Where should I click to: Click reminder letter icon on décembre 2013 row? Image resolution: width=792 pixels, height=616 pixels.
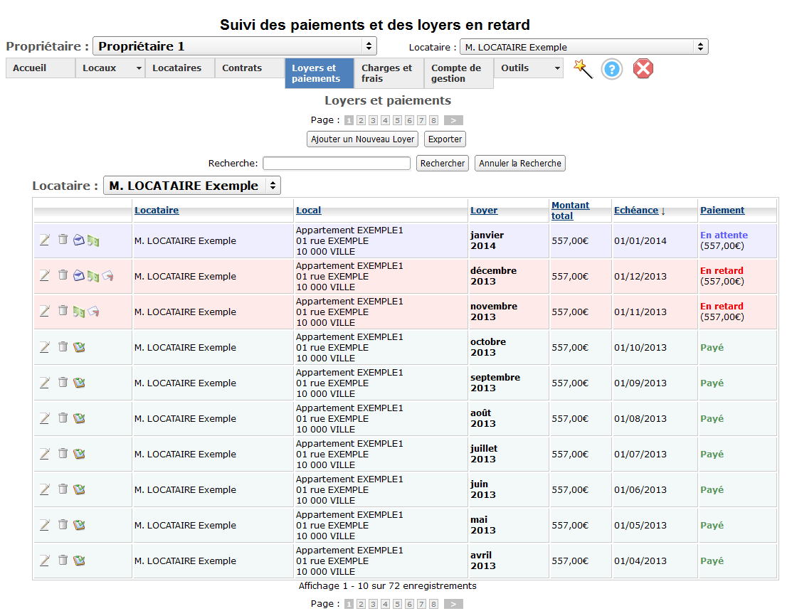coord(107,276)
